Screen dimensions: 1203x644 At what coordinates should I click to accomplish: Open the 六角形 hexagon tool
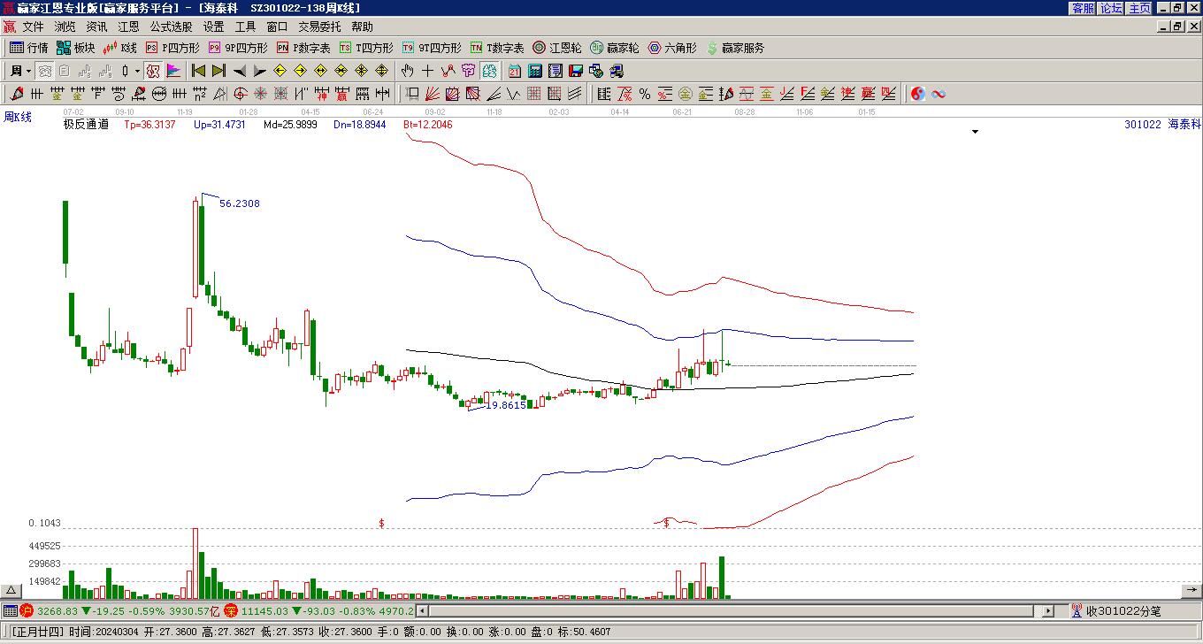point(672,48)
